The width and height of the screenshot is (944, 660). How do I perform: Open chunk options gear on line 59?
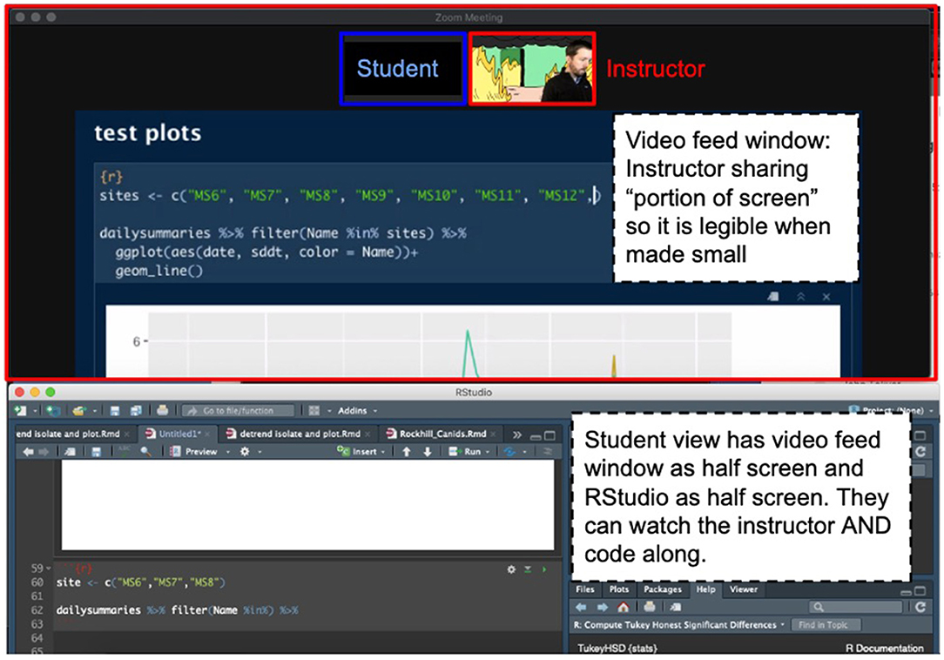coord(511,569)
